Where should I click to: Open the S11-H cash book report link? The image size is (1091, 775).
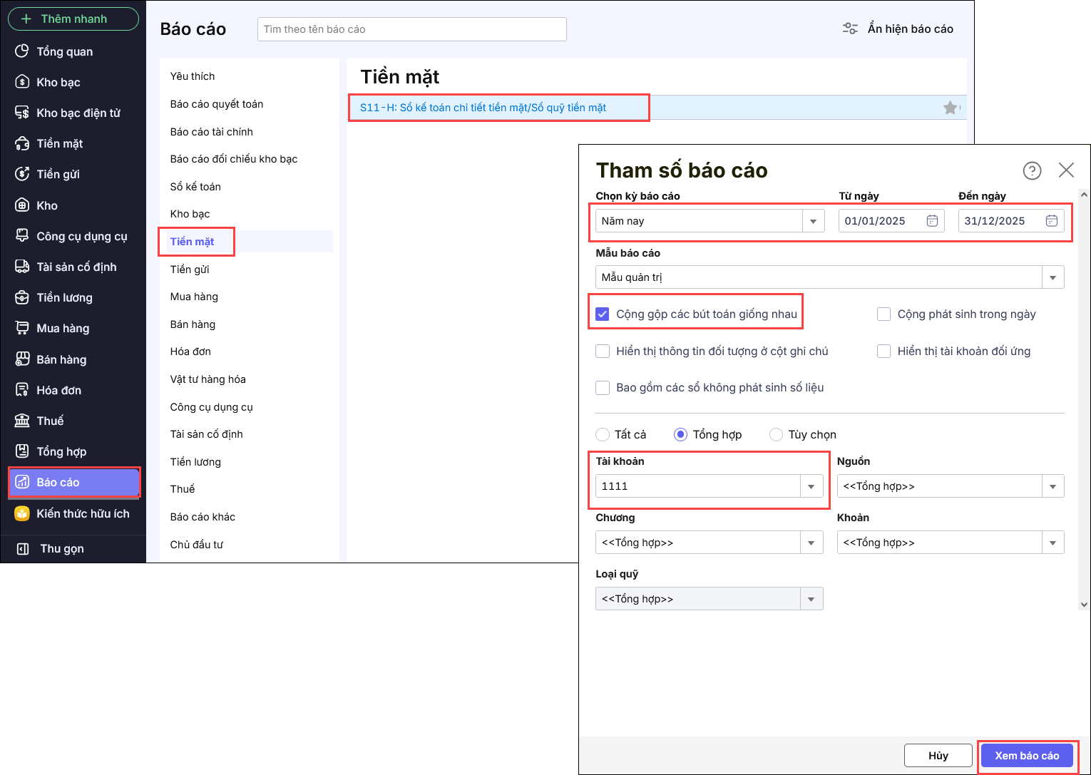click(x=483, y=108)
